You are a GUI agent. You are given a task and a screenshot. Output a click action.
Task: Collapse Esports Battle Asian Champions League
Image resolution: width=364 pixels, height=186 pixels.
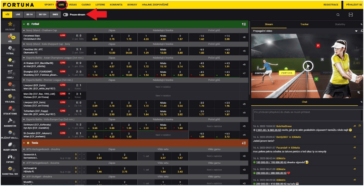click(24, 58)
